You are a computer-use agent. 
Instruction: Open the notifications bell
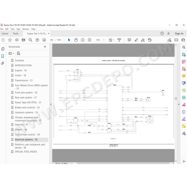point(168,33)
